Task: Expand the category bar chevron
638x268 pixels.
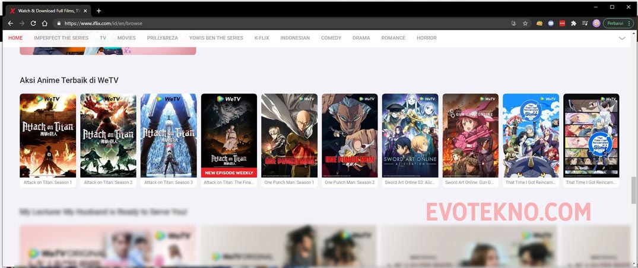Action: tap(622, 38)
